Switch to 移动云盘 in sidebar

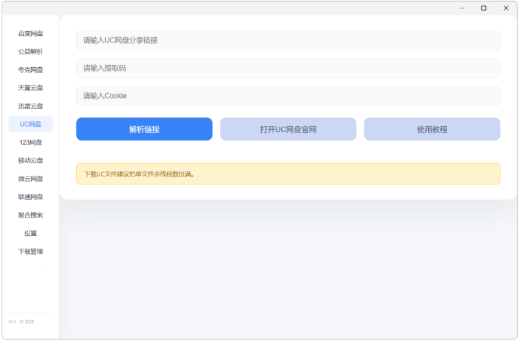pos(31,160)
